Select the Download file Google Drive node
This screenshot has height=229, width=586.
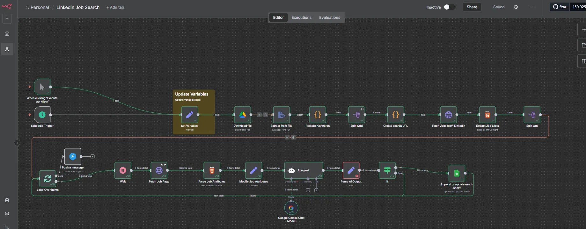point(242,115)
